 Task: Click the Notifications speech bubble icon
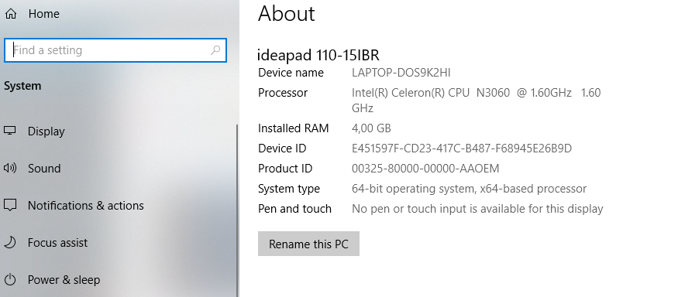(x=10, y=205)
